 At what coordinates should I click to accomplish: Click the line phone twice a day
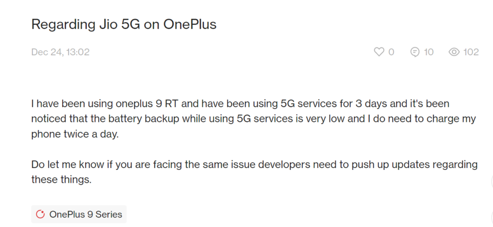[75, 135]
